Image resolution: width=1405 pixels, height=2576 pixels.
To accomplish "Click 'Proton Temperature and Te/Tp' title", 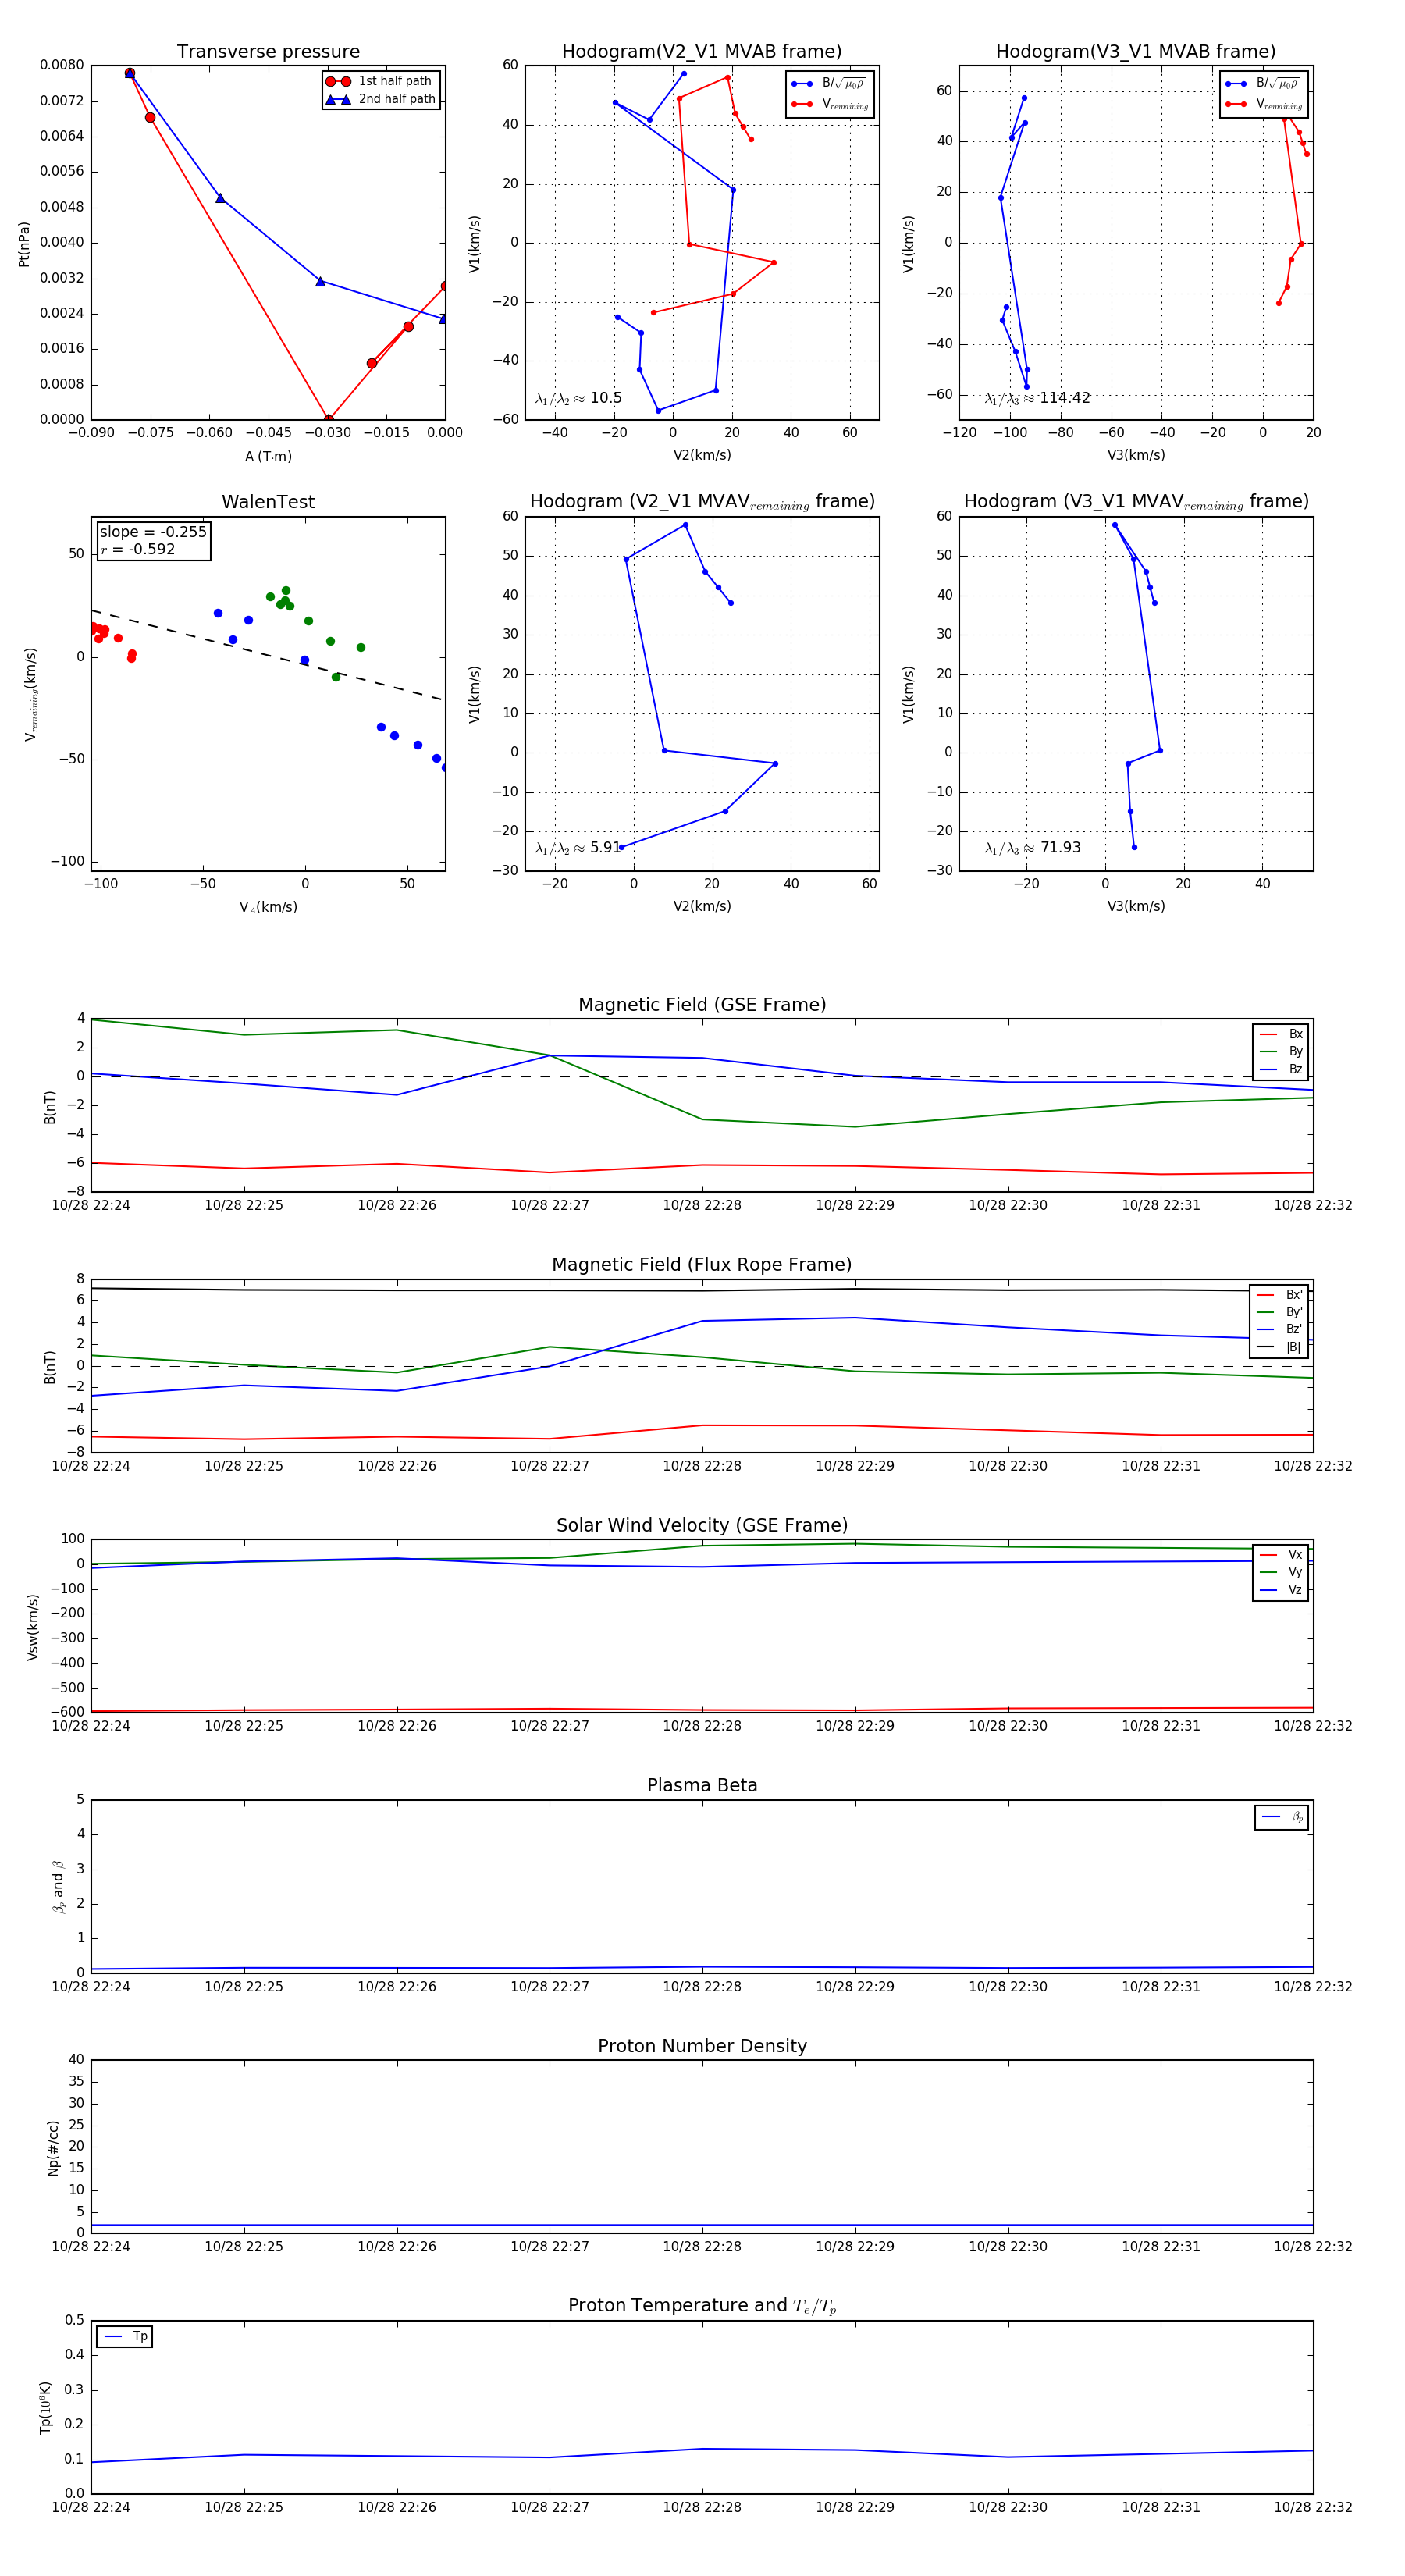I will [x=702, y=2306].
